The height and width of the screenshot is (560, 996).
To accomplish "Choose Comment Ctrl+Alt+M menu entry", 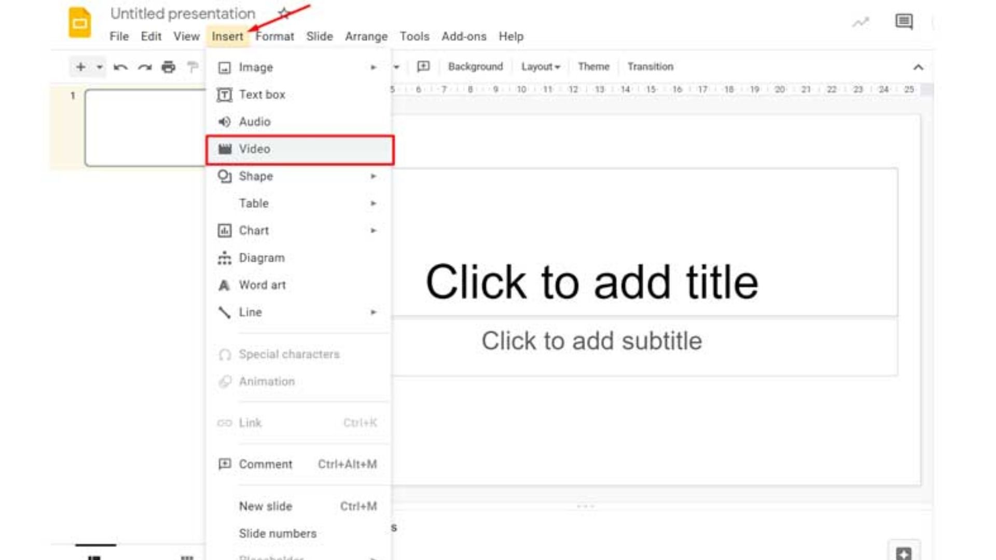I will (x=299, y=464).
